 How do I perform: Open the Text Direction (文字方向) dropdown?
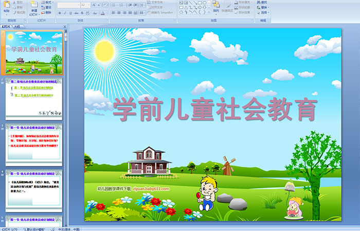click(x=156, y=2)
